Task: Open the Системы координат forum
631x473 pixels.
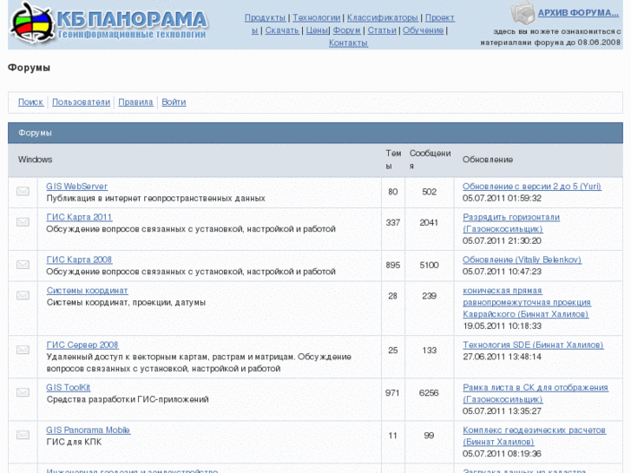Action: 87,290
